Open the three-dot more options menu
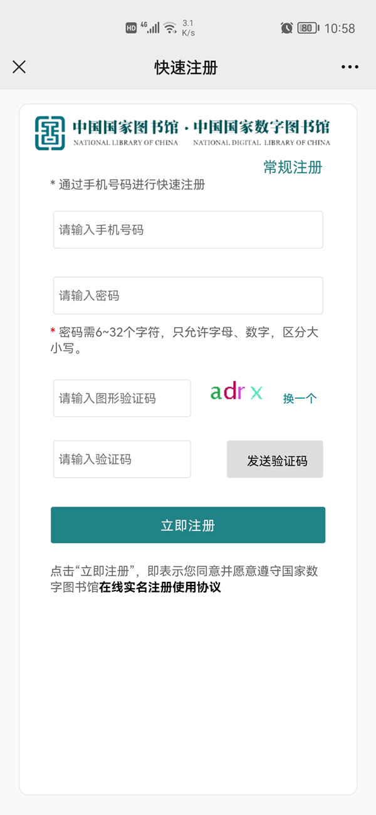 click(349, 66)
